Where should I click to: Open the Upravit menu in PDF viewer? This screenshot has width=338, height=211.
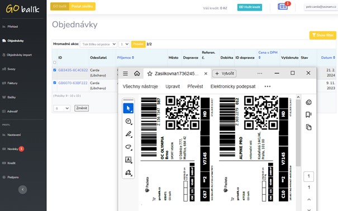[x=173, y=87]
